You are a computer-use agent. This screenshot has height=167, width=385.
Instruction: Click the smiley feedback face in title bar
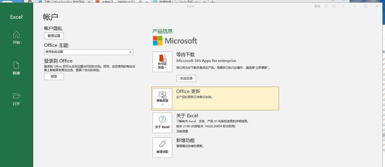point(326,6)
